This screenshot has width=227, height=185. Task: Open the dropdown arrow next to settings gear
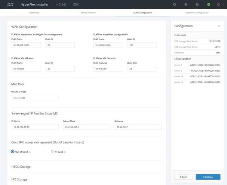[223, 4]
